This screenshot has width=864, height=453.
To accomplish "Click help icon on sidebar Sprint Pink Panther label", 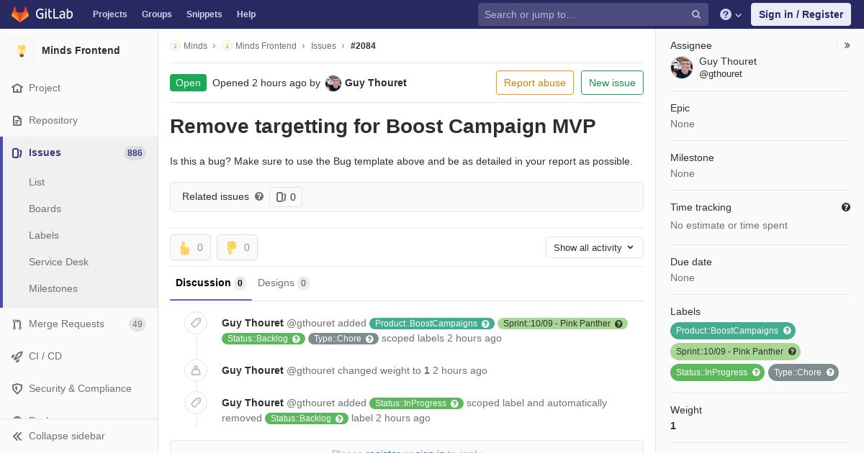I will point(792,352).
